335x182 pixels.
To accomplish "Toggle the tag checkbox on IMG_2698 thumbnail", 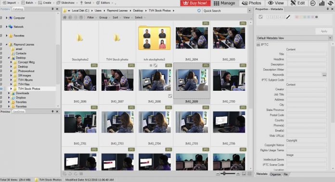I will coord(170,96).
